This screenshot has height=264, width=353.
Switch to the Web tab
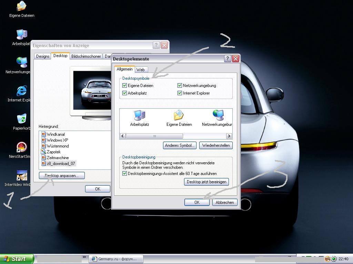(x=141, y=69)
